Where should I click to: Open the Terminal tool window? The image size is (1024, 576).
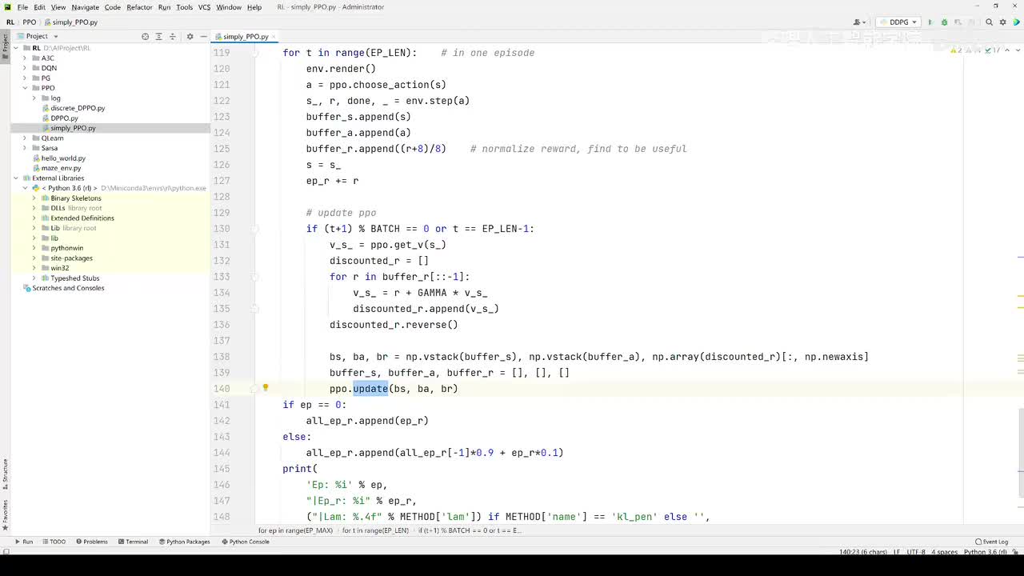point(132,542)
